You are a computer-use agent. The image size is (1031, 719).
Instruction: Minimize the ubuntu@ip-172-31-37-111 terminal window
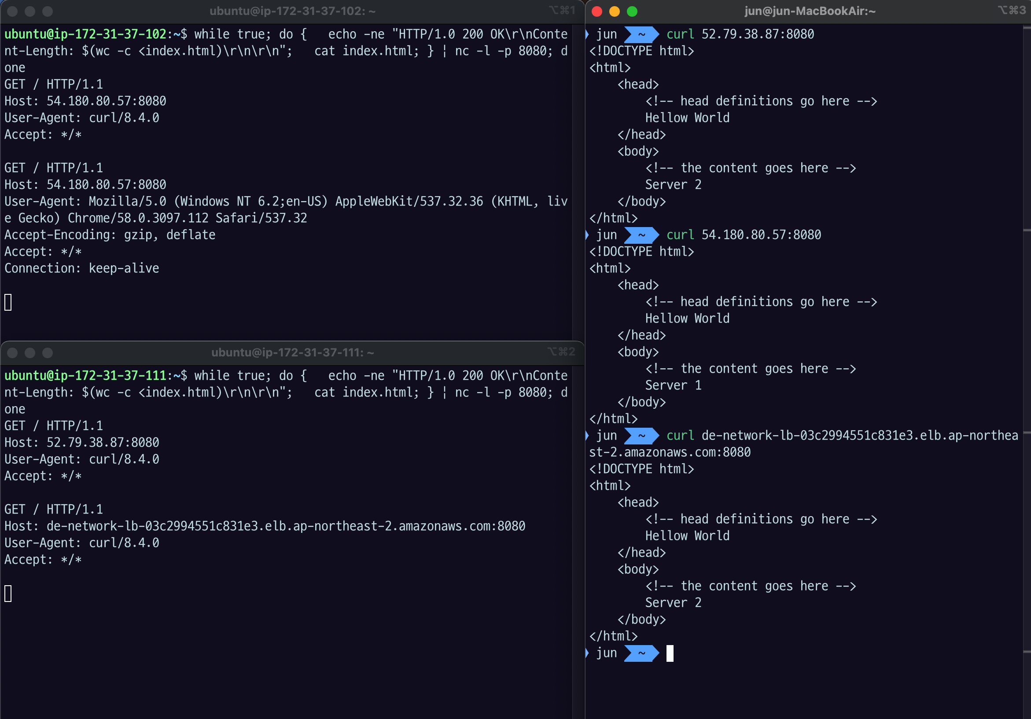coord(30,353)
